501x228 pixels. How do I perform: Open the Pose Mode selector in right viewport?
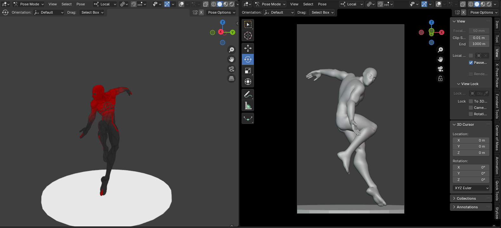pyautogui.click(x=271, y=4)
